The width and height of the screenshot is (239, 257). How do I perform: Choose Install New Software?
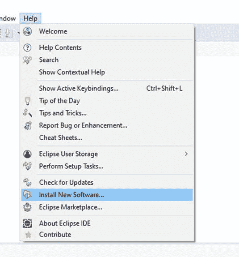pos(107,195)
